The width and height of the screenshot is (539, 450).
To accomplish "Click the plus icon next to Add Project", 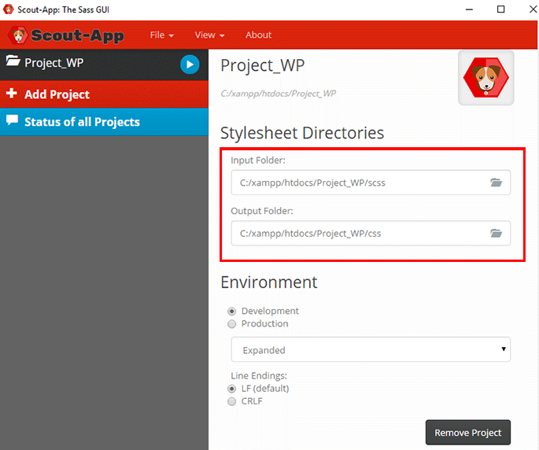I will [11, 93].
